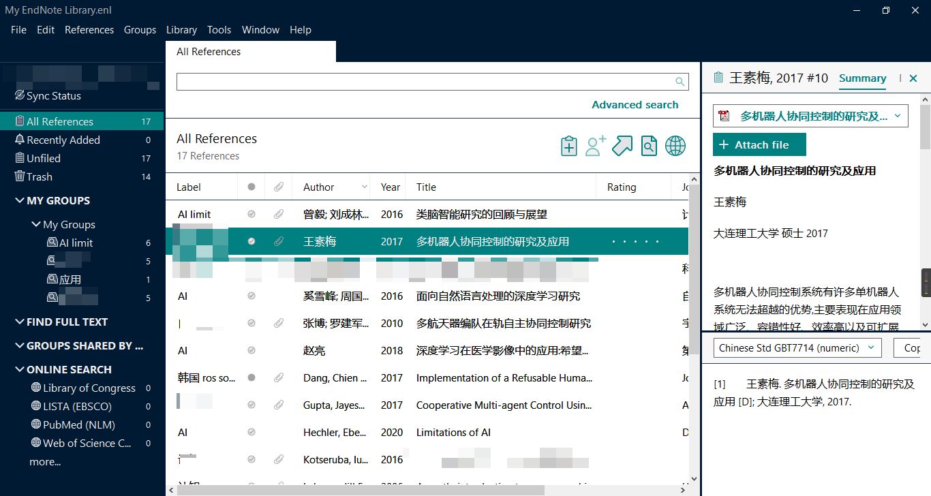The width and height of the screenshot is (931, 496).
Task: Click the 应用 group icon
Action: coord(52,279)
